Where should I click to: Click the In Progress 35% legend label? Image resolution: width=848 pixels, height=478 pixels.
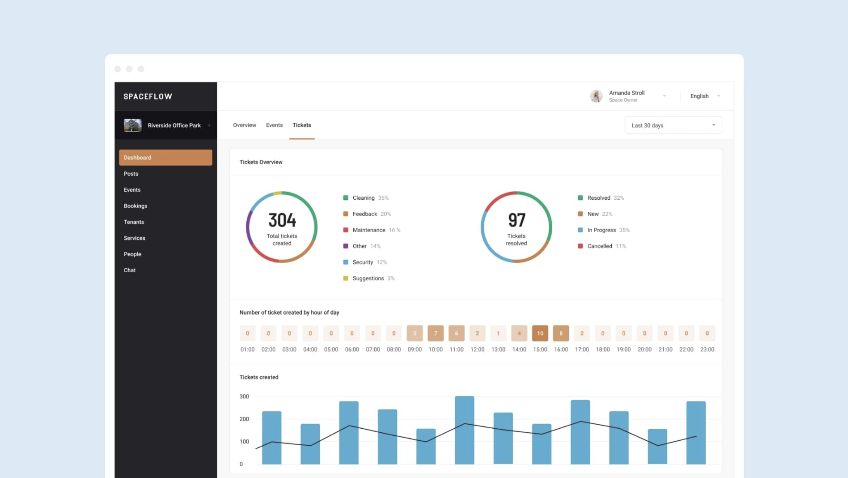click(x=608, y=230)
